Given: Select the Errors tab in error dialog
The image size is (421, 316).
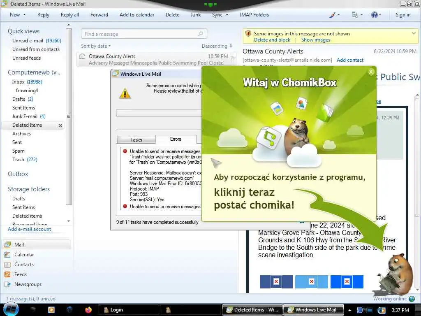Looking at the screenshot, I should click(x=176, y=139).
